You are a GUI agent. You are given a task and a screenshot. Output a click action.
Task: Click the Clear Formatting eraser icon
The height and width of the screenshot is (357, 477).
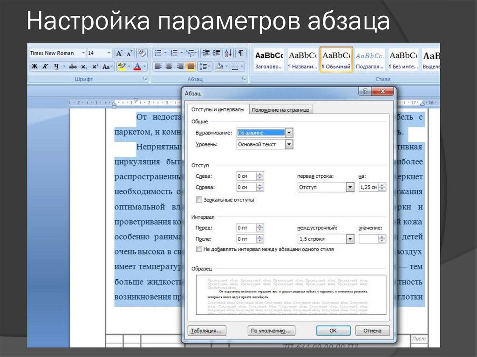[x=142, y=53]
